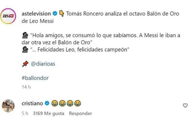Click the verified badge next to cristiano

[47, 103]
